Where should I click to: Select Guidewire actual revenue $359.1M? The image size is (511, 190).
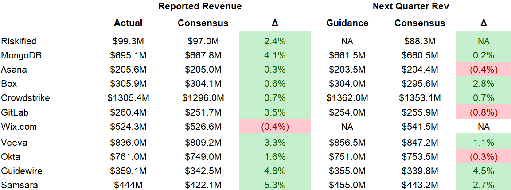point(129,171)
